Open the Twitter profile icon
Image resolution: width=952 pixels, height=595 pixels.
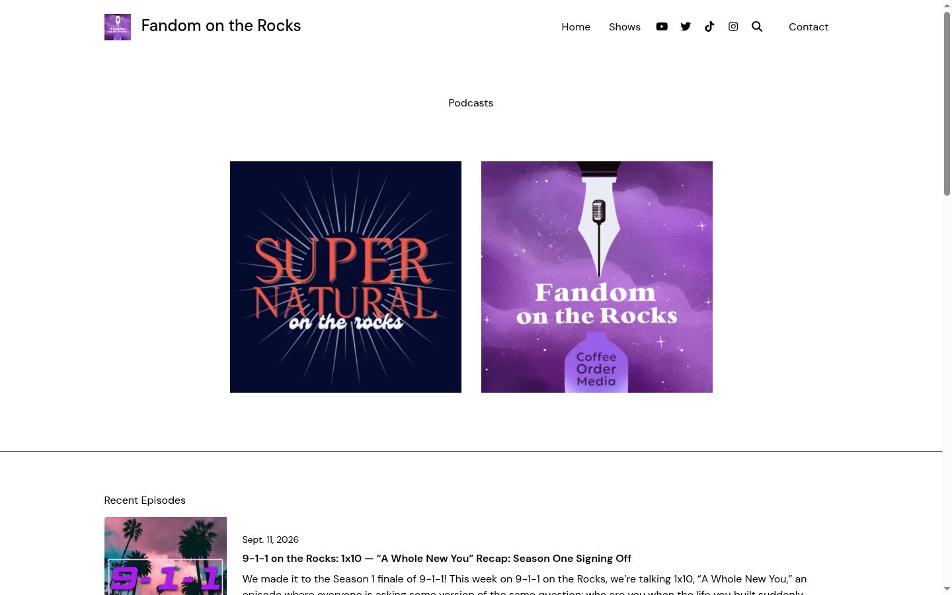[x=686, y=26]
